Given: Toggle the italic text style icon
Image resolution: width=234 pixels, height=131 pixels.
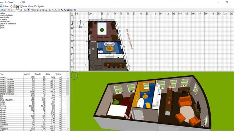Looking at the screenshot, I should click(x=58, y=10).
